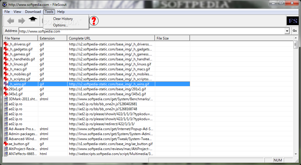Click icon next to _h_linuxs.gif
Image resolution: width=301 pixels, height=165 pixels.
click(6, 64)
